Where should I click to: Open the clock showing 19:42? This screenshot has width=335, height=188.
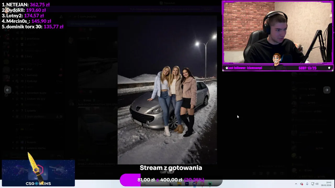pyautogui.click(x=326, y=184)
